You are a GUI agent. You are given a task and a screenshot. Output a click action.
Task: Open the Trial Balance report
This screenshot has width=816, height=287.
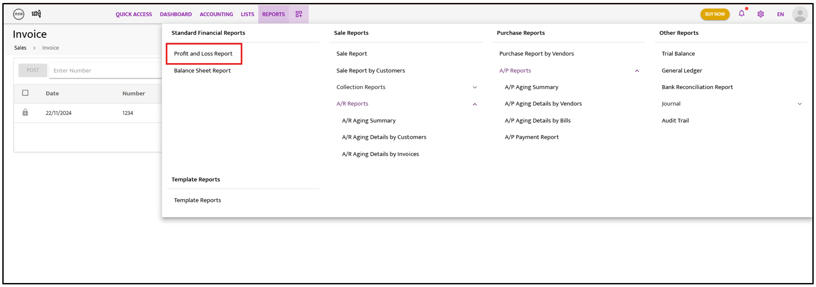click(678, 54)
